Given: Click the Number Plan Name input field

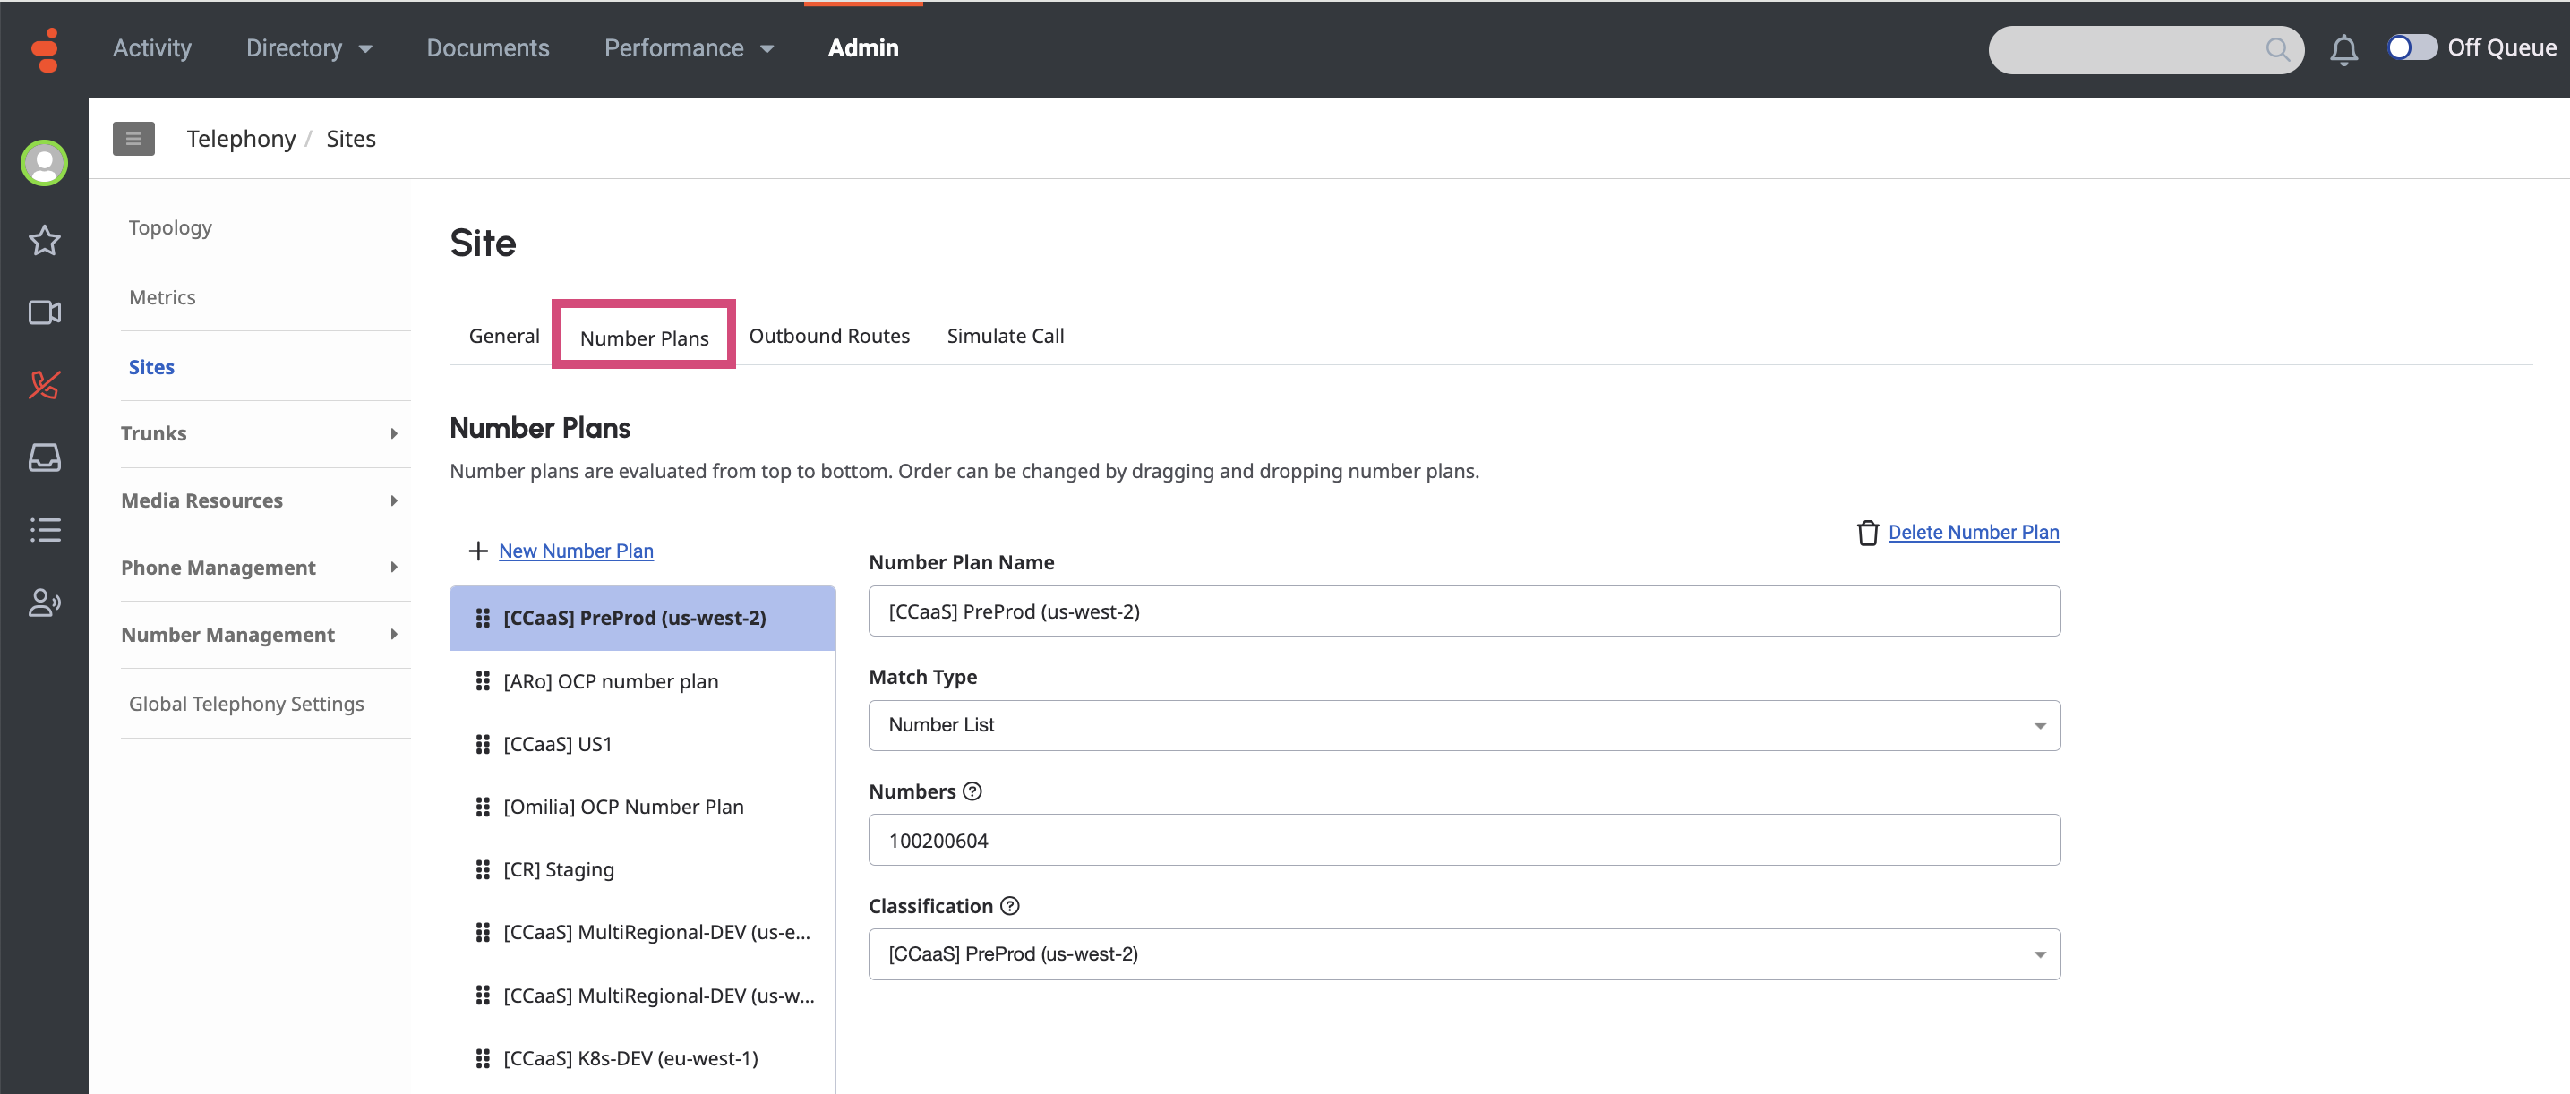Looking at the screenshot, I should [1463, 611].
